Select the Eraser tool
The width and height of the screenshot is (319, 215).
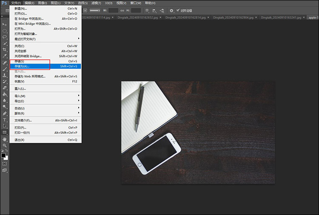point(5,88)
